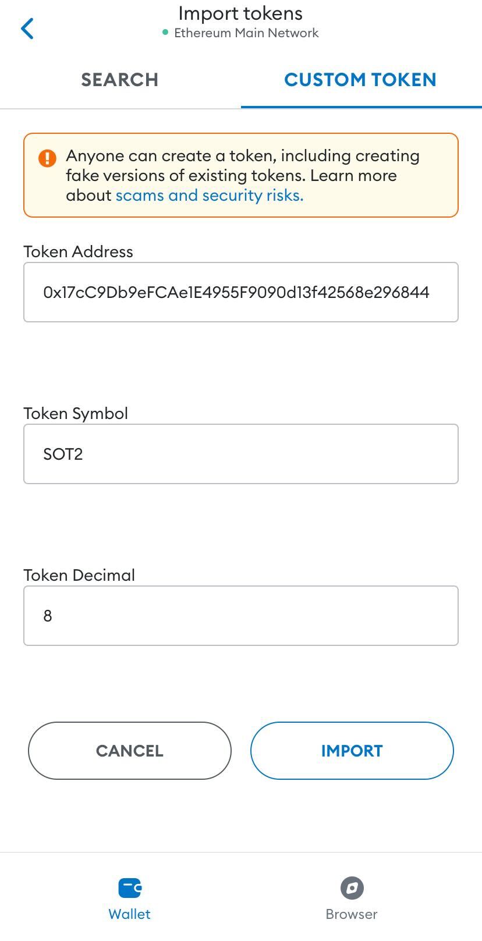482x941 pixels.
Task: Click the Token Address label text
Action: pyautogui.click(x=79, y=251)
